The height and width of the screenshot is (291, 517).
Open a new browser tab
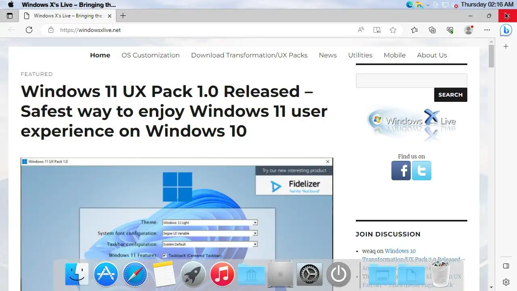click(x=123, y=16)
